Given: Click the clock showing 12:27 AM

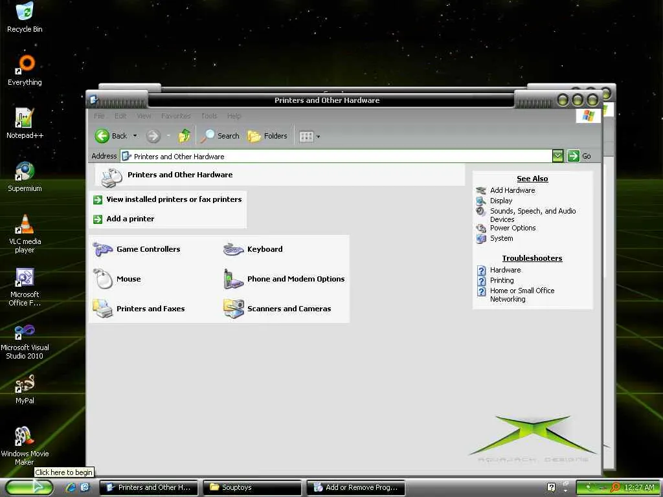Looking at the screenshot, I should [639, 487].
